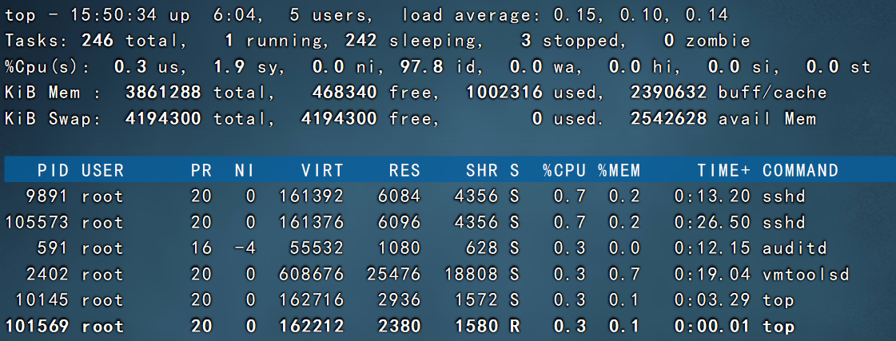The width and height of the screenshot is (896, 341).
Task: Click VIRT value 162716
Action: pyautogui.click(x=312, y=300)
